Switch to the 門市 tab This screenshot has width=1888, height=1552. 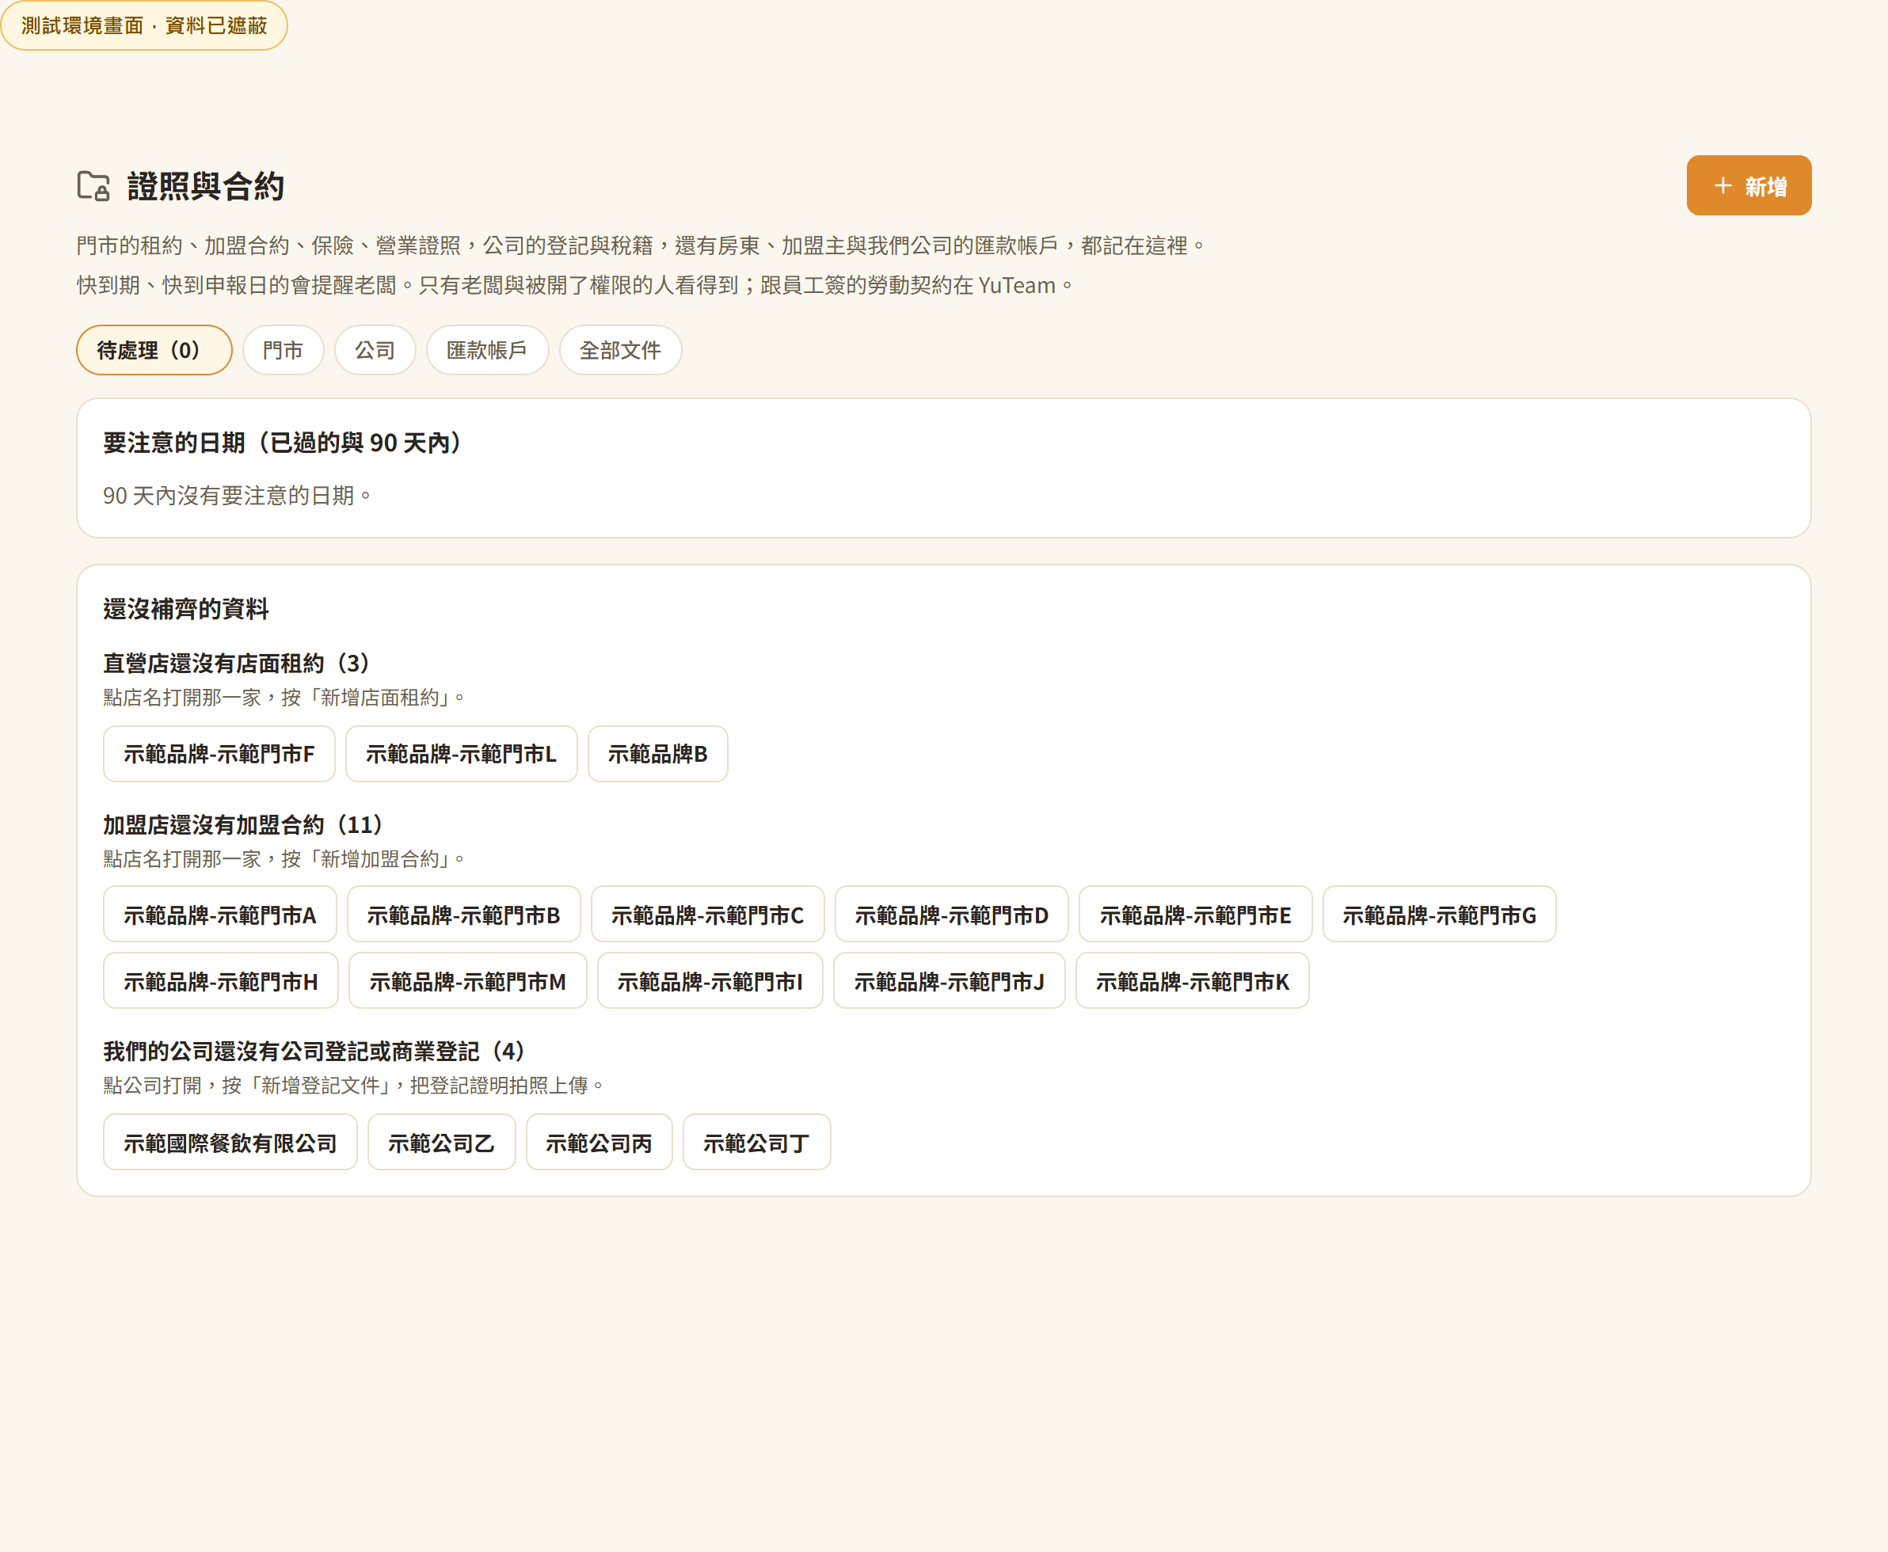click(x=284, y=349)
